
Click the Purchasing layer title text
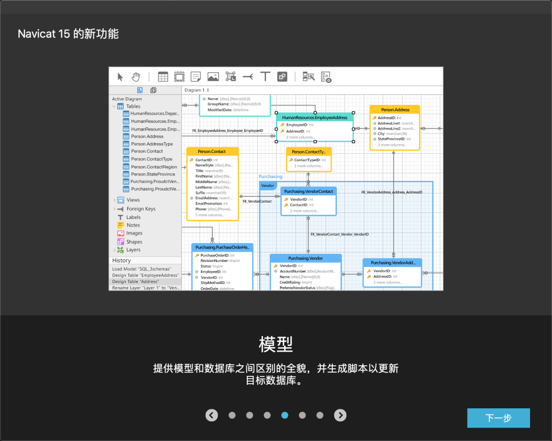click(270, 177)
